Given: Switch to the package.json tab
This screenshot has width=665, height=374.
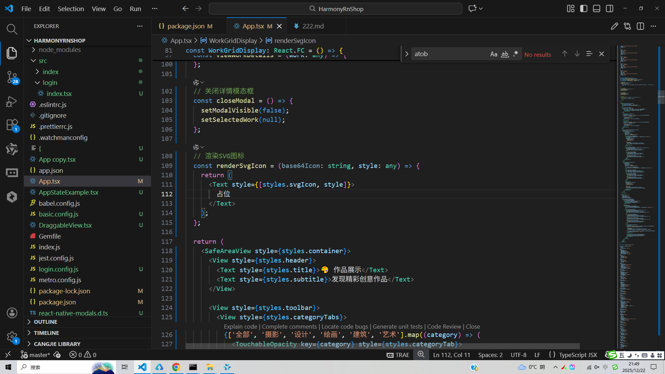Looking at the screenshot, I should point(186,26).
